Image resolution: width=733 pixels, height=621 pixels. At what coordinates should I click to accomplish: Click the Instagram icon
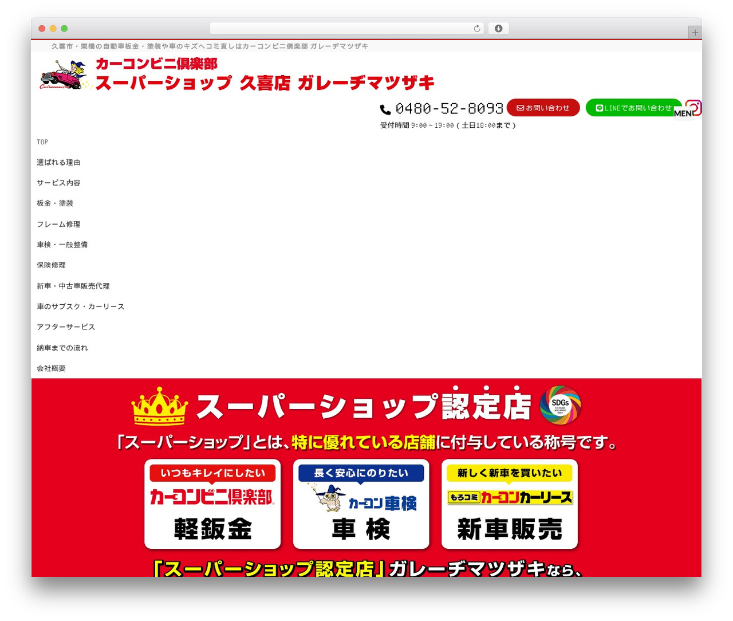[693, 108]
